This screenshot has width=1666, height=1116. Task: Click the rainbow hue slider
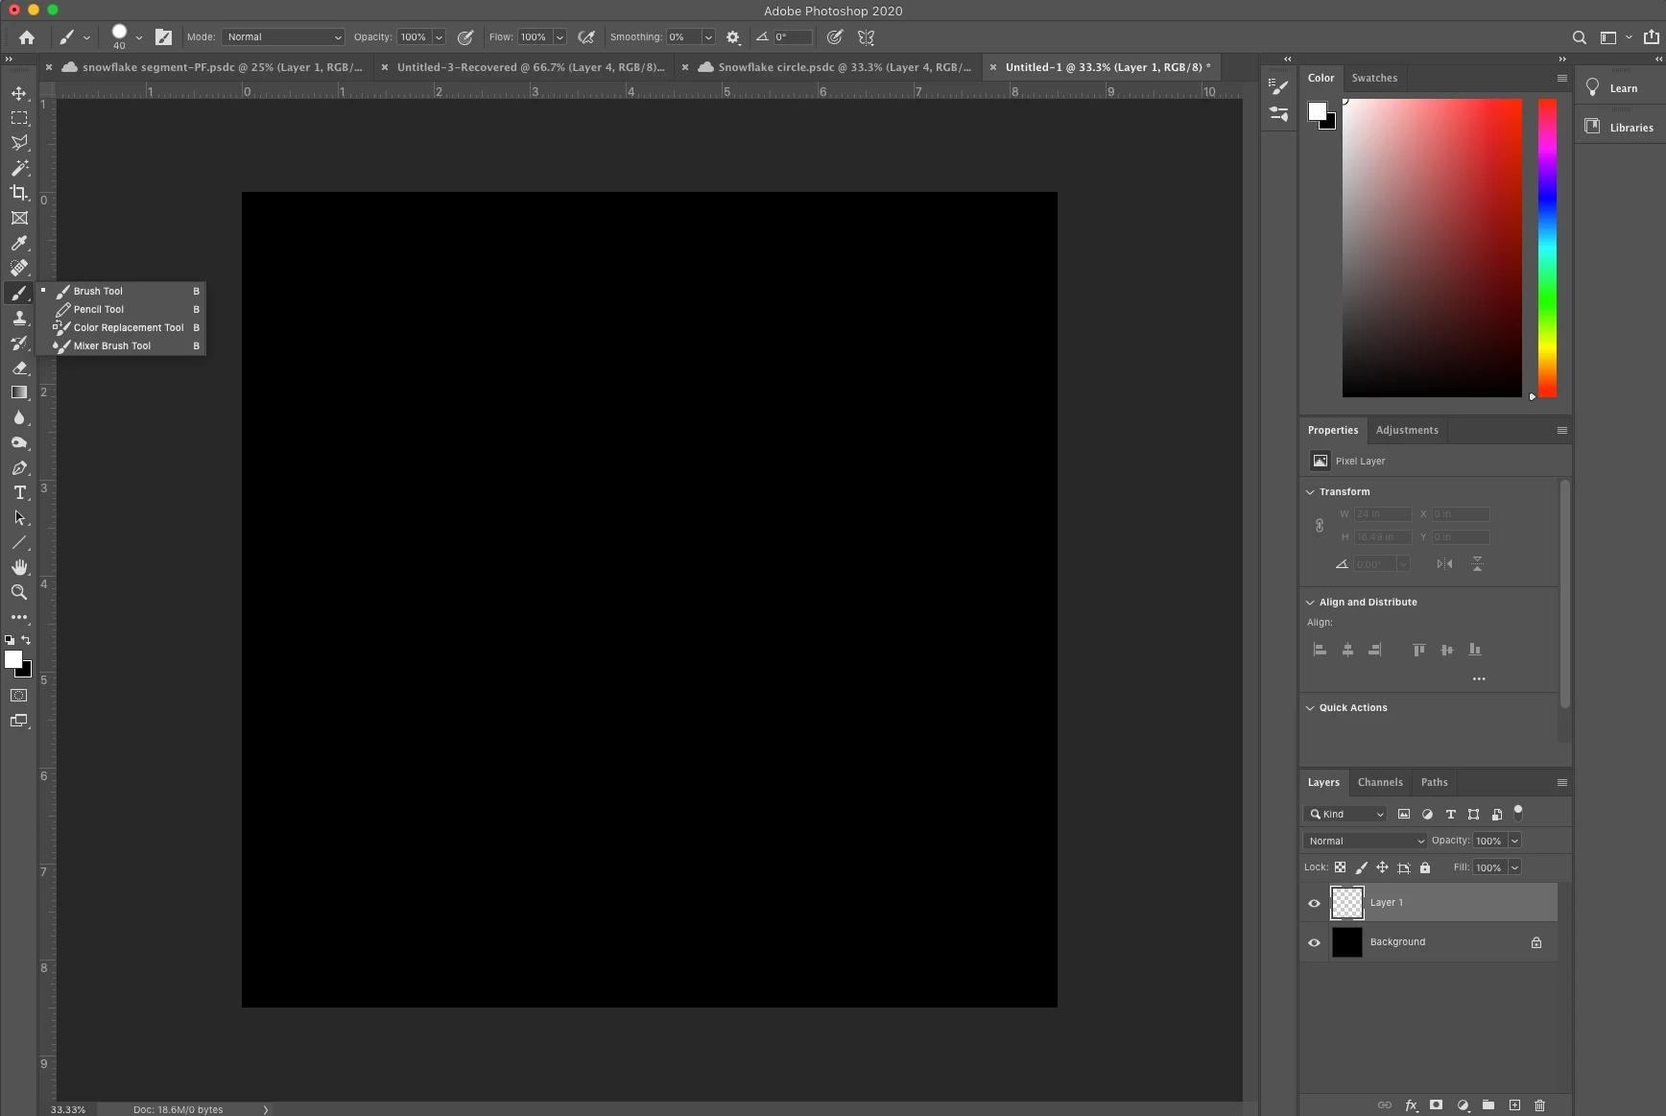pyautogui.click(x=1547, y=248)
